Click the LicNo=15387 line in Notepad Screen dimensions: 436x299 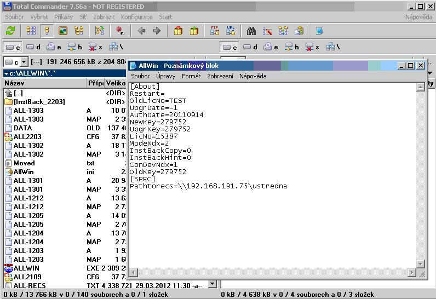coord(154,136)
